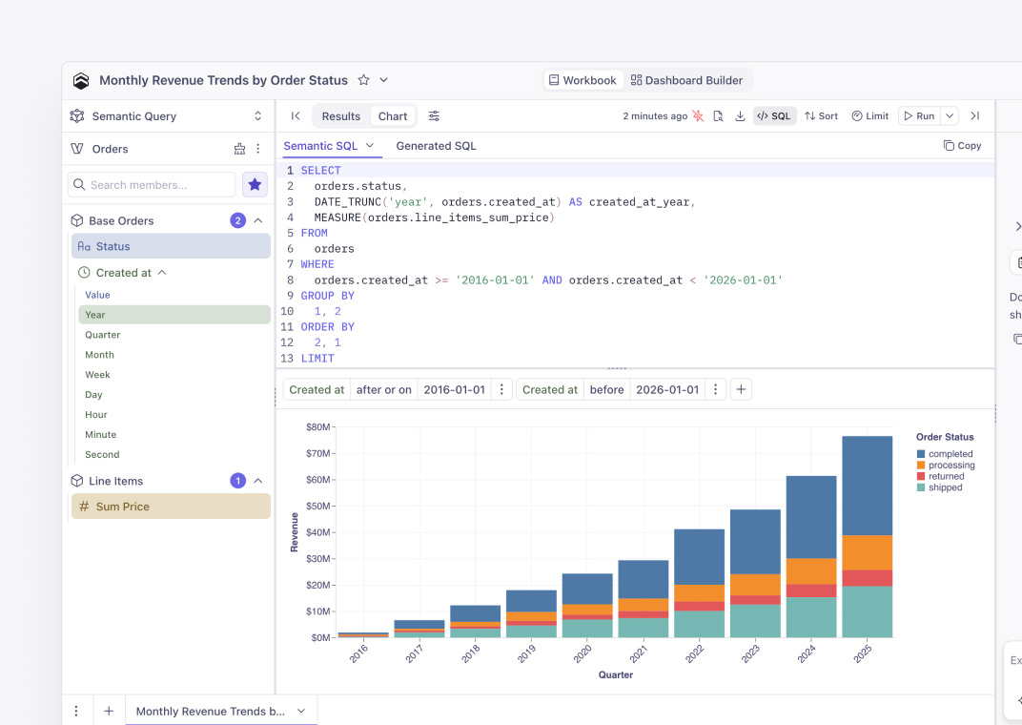Viewport: 1022px width, 725px height.
Task: Click the shipped legend color swatch
Action: click(x=921, y=487)
